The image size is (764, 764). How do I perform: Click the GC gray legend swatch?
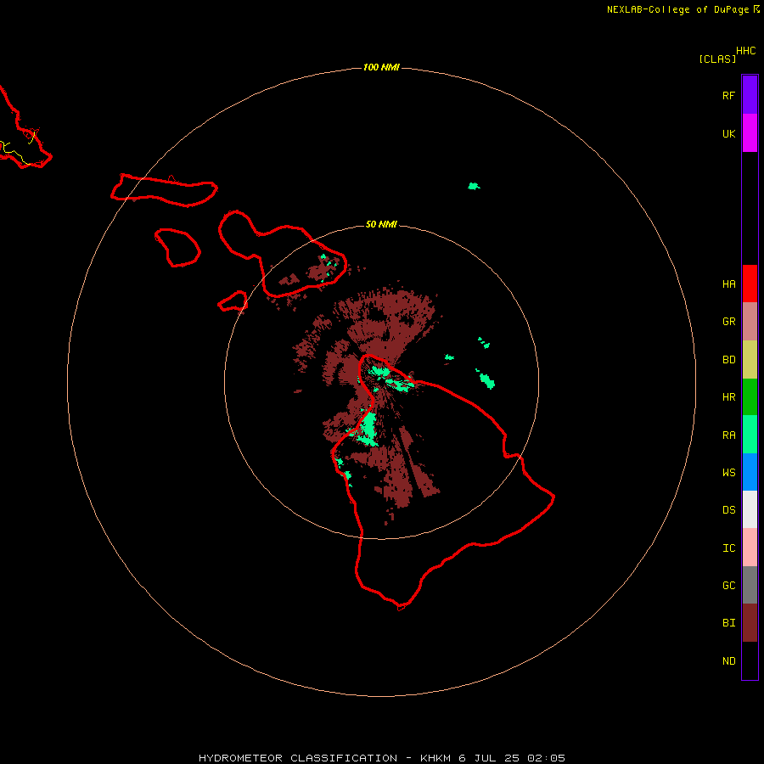(750, 585)
